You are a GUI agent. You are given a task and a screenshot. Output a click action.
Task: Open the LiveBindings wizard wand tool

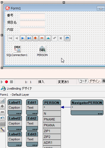pyautogui.click(x=2, y=129)
